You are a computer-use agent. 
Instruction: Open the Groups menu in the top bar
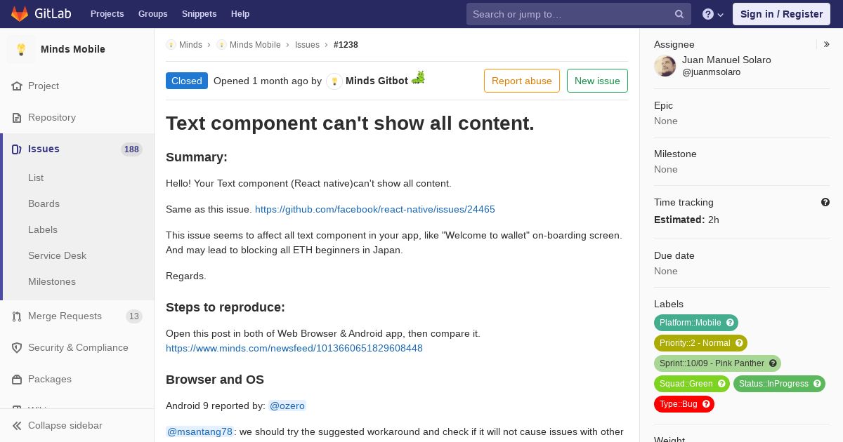click(x=153, y=14)
